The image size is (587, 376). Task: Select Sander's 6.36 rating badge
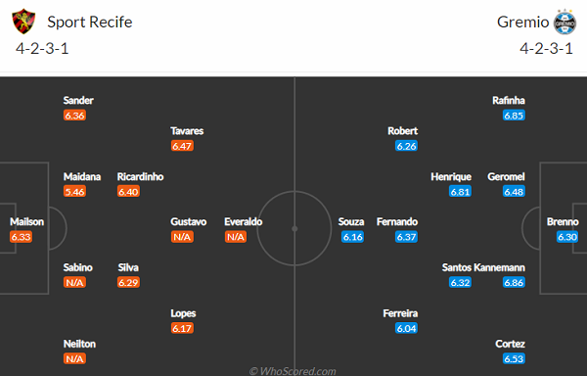click(74, 116)
